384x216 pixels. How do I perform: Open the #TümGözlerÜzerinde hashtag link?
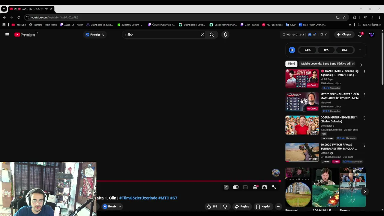pyautogui.click(x=138, y=198)
